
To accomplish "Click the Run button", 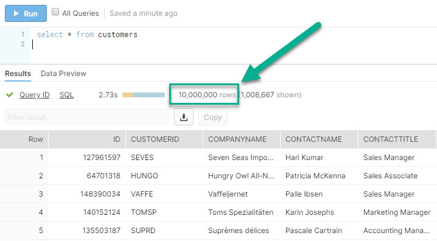I will (26, 13).
